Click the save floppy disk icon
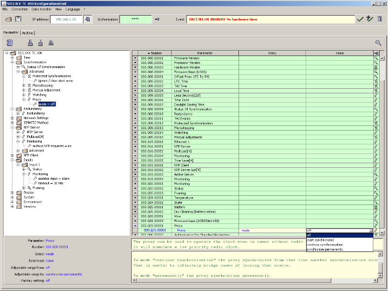388x291 pixels. coord(18,19)
